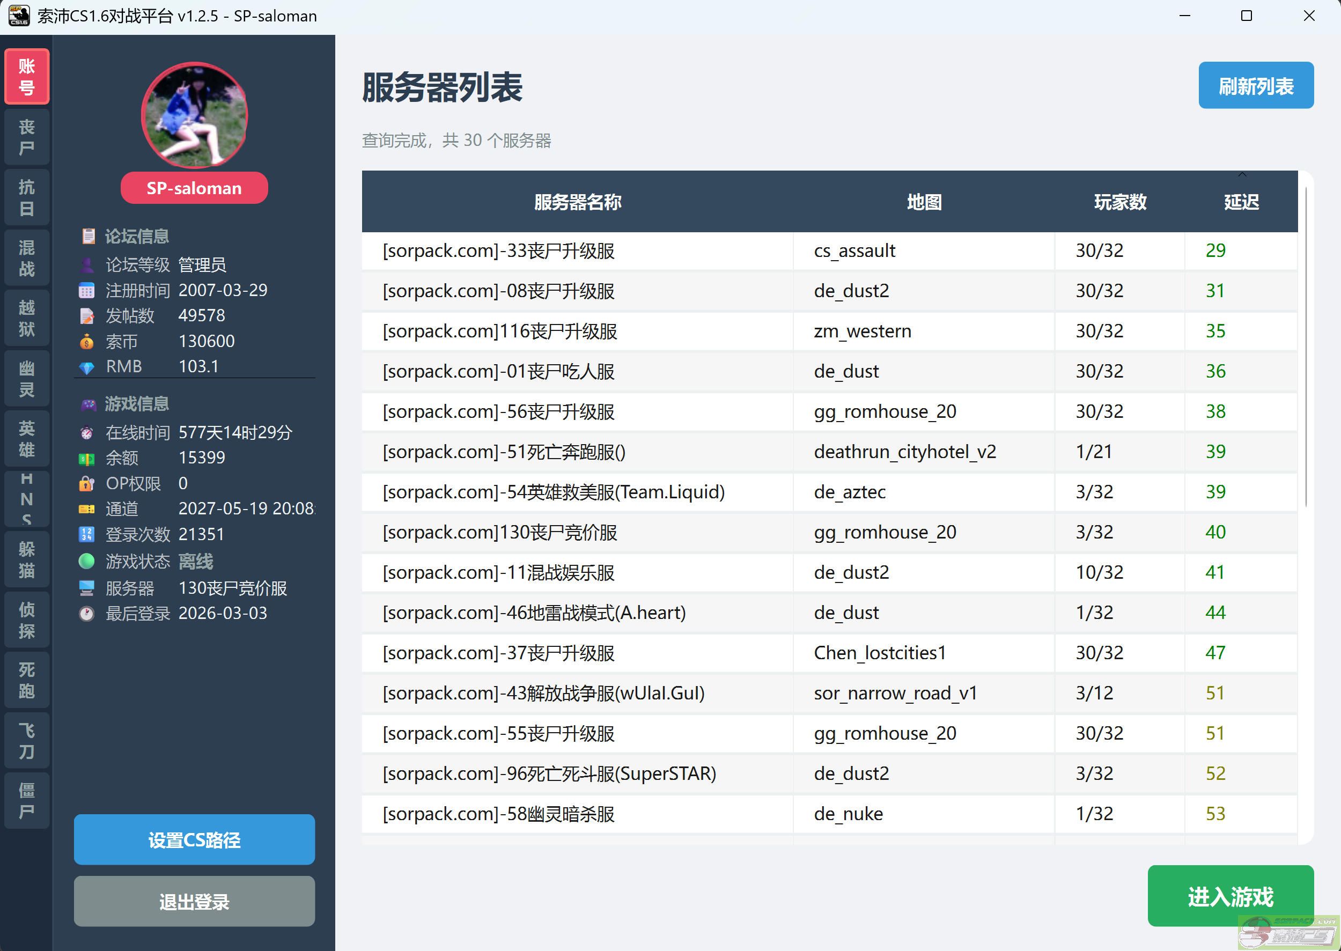Select the 抗日 mode in the sidebar
1341x951 pixels.
click(x=26, y=196)
